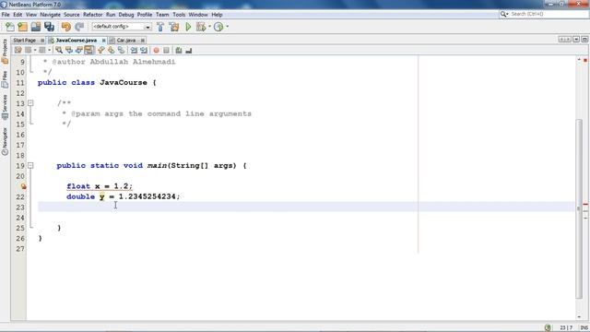
Task: Click the error hint icon at line 21
Action: [23, 186]
